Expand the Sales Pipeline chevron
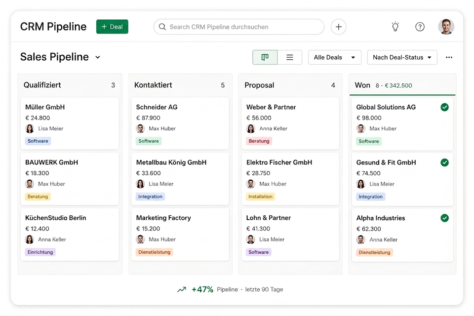474x316 pixels. pyautogui.click(x=98, y=57)
